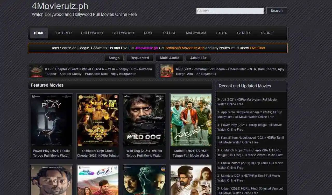Image resolution: width=332 pixels, height=195 pixels.
Task: Click the Search button
Action: [277, 11]
